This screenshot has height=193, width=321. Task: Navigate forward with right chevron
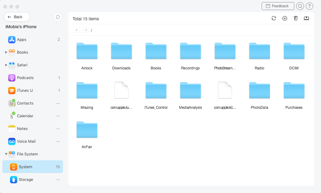pos(86,30)
